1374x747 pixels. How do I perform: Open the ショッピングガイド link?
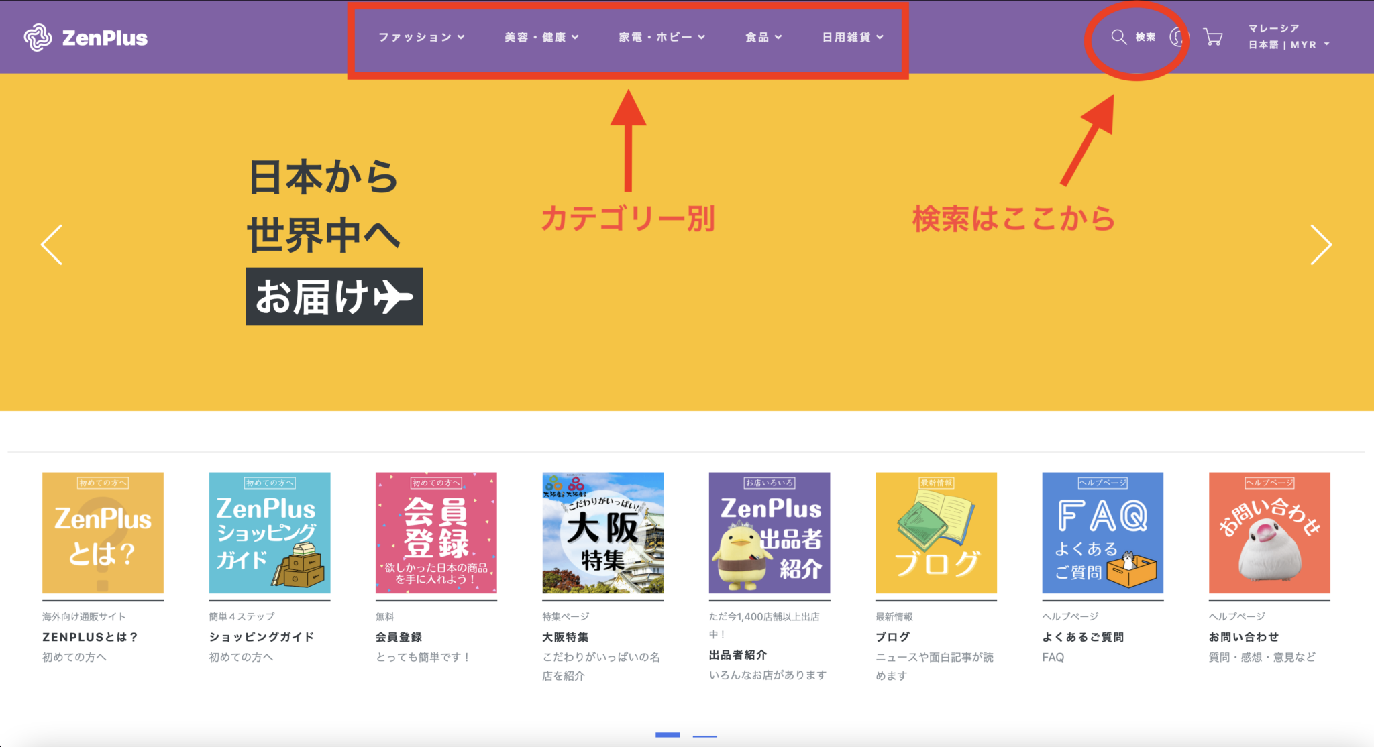[x=260, y=636]
